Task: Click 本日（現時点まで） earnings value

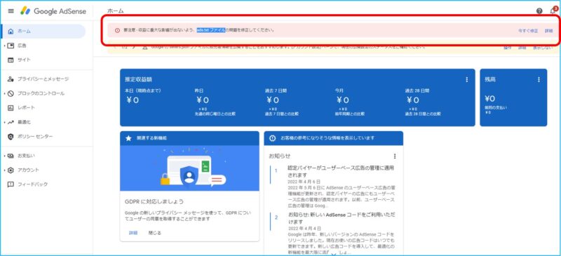Action: (133, 100)
